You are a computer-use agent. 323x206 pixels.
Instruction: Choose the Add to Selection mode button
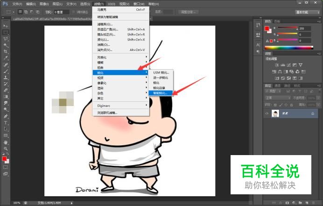click(26, 12)
